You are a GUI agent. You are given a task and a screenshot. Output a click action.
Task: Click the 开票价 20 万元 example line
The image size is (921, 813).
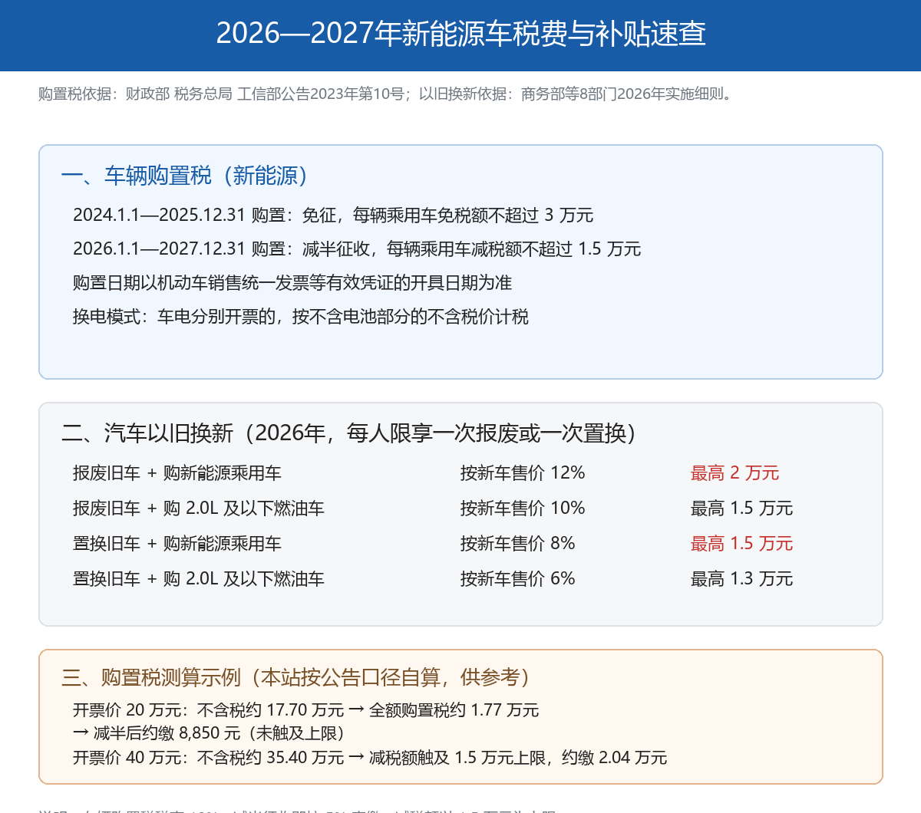point(306,710)
